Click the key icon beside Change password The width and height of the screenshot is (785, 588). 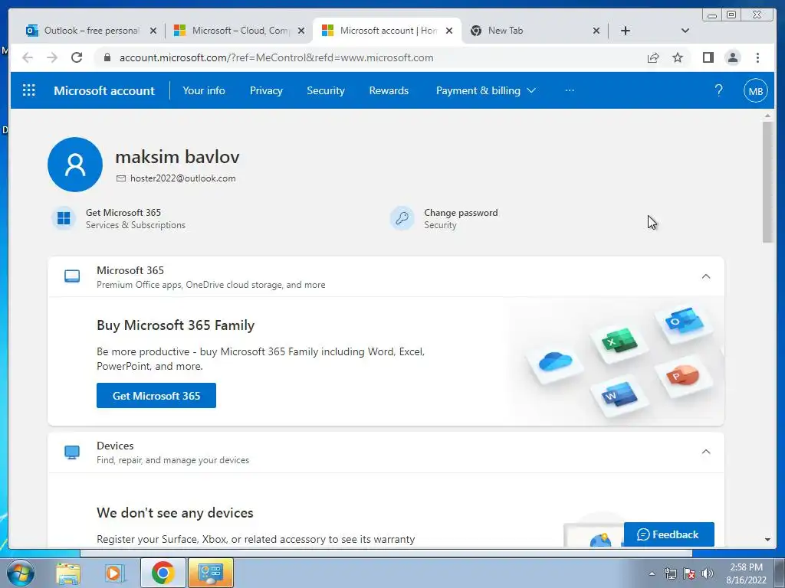402,218
